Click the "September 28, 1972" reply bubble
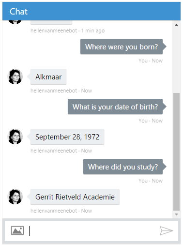The image size is (183, 245). (x=67, y=137)
